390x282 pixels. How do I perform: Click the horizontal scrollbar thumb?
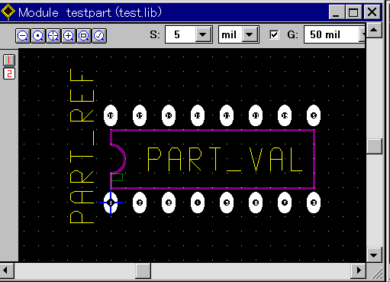tap(143, 271)
